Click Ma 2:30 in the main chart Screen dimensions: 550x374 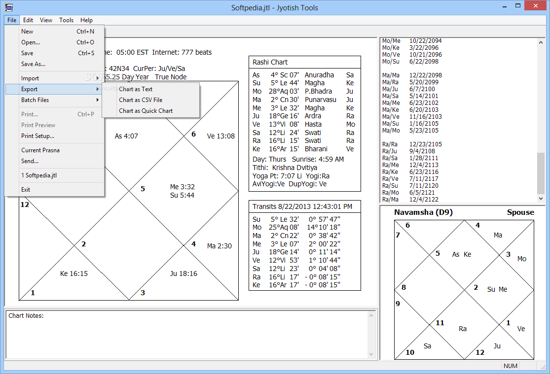point(219,246)
